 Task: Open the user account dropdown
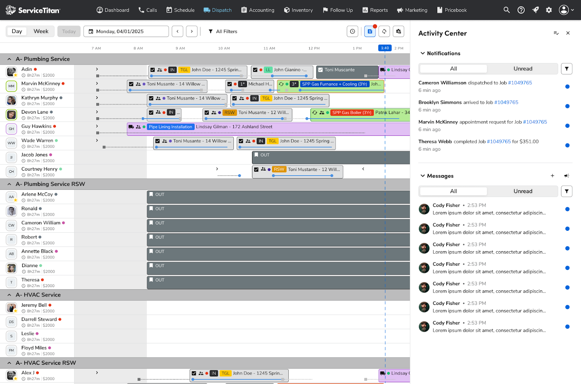(x=566, y=10)
